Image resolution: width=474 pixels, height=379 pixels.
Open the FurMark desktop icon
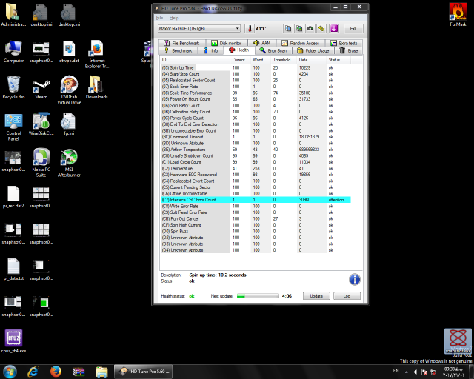(x=457, y=12)
